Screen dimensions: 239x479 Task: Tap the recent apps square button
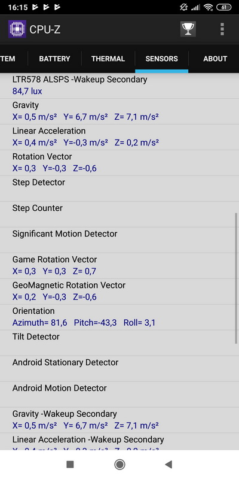tap(70, 465)
